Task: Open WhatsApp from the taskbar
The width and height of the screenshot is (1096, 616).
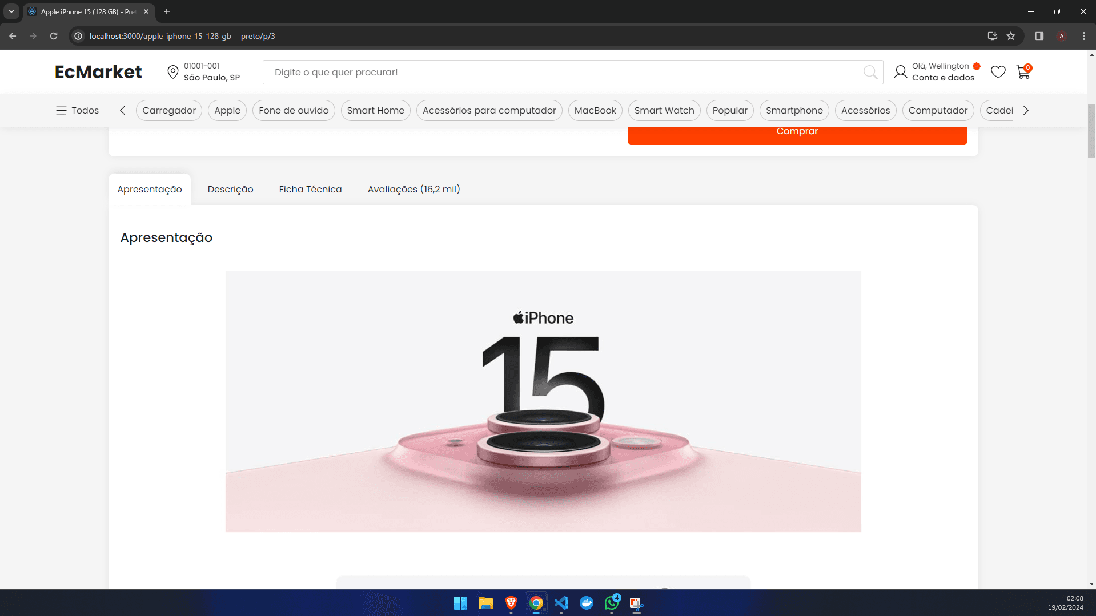Action: point(612,603)
